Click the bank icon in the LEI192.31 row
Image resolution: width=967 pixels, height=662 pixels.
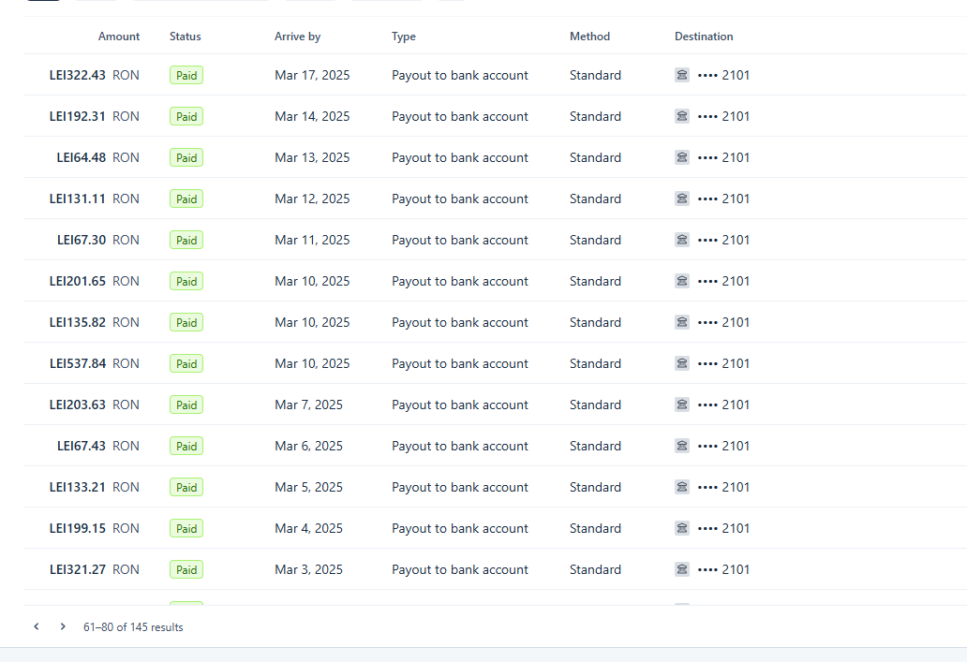click(x=681, y=116)
